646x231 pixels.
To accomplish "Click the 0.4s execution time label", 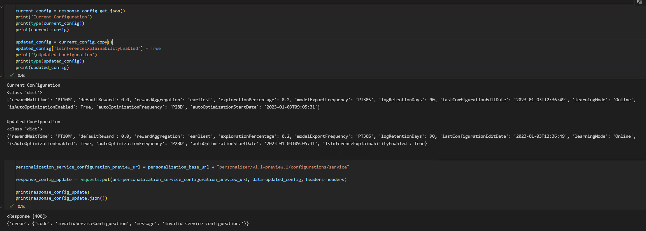I will (x=21, y=76).
